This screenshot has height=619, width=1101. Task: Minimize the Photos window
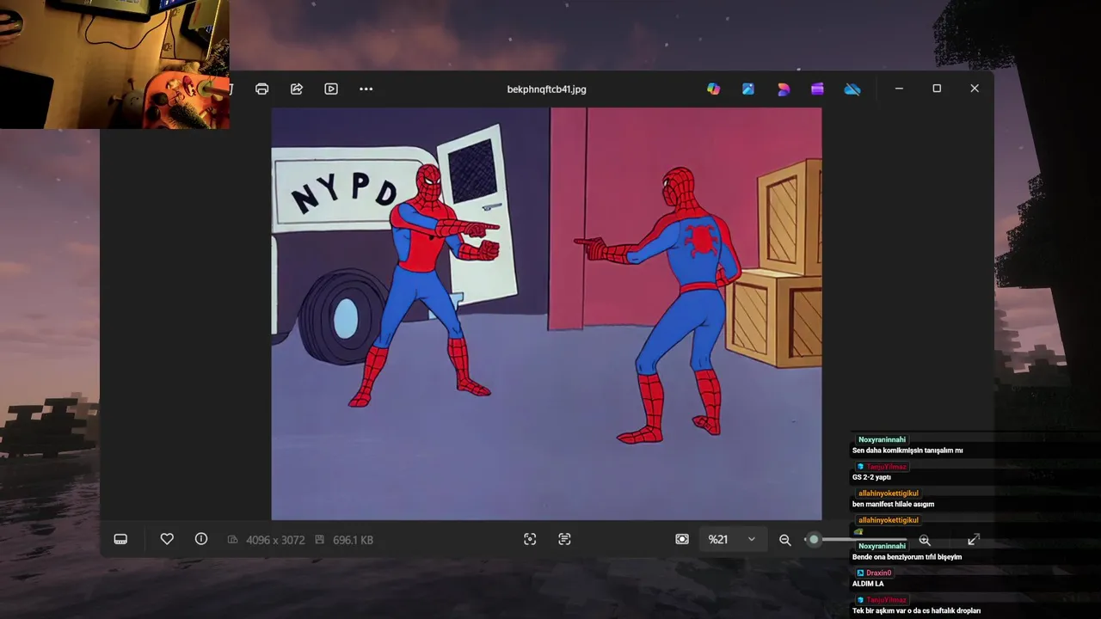click(x=899, y=89)
